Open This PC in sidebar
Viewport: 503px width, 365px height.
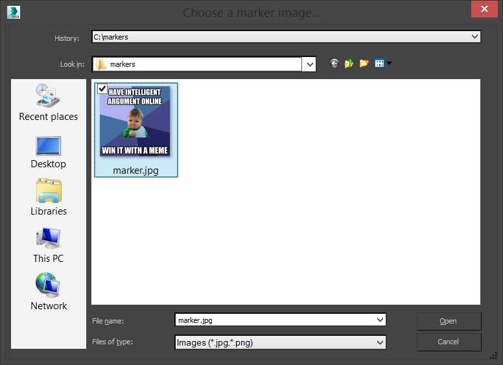(x=49, y=245)
